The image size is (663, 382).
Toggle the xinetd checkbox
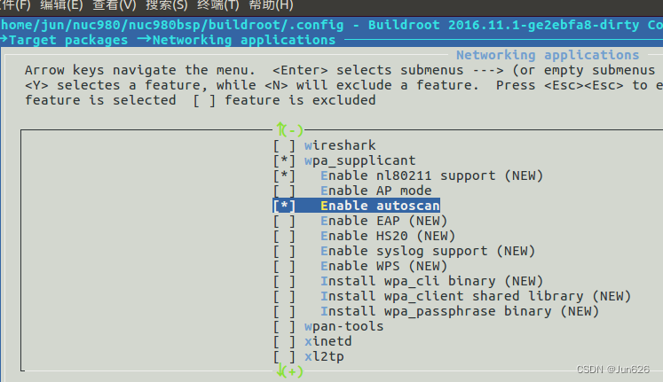point(284,341)
